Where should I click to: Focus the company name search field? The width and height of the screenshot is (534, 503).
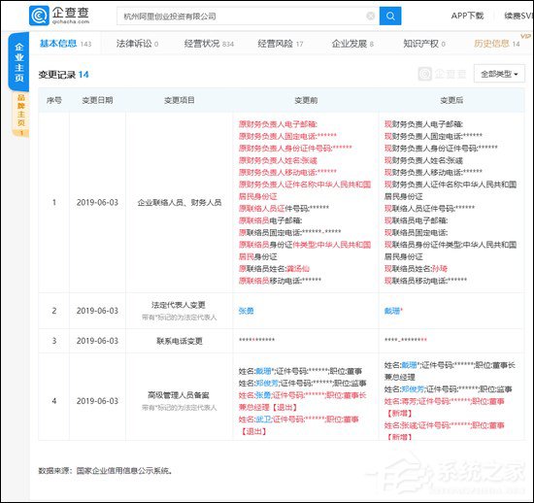click(x=248, y=16)
